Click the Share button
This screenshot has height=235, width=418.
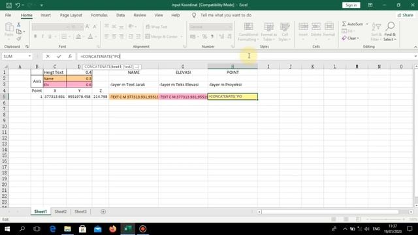[405, 15]
